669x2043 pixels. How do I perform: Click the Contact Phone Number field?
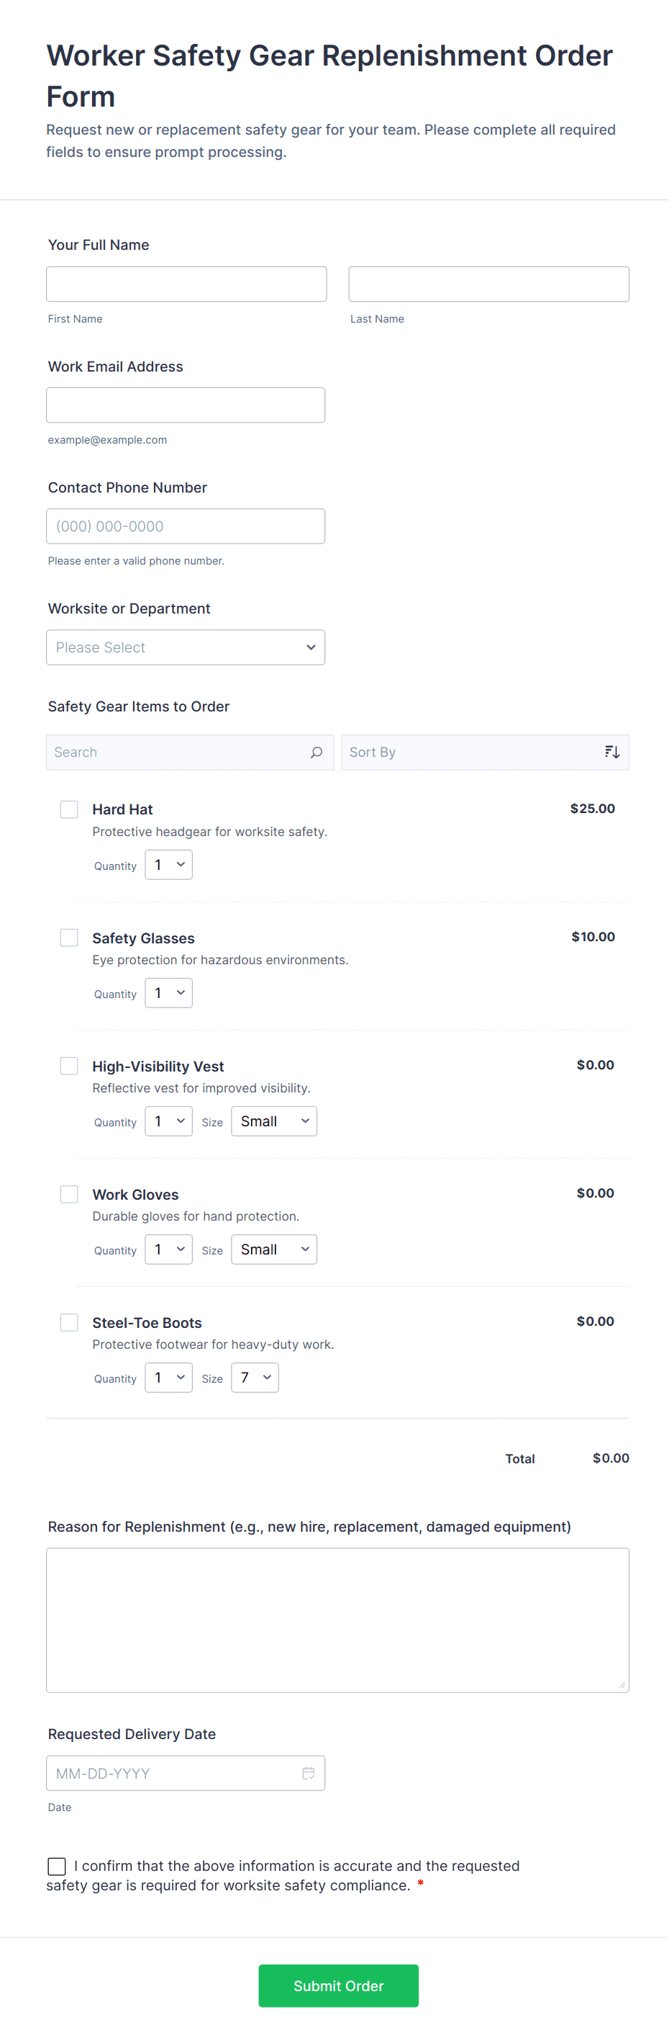(186, 526)
